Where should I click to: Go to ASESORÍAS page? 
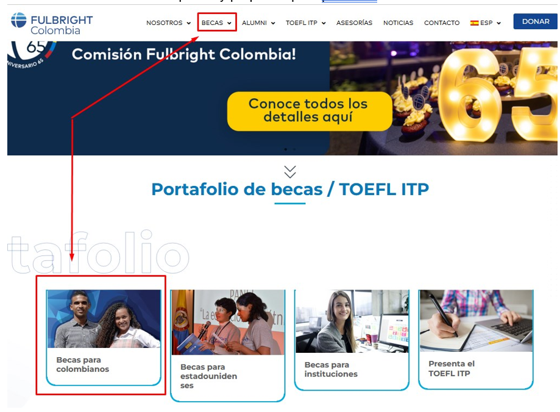354,23
